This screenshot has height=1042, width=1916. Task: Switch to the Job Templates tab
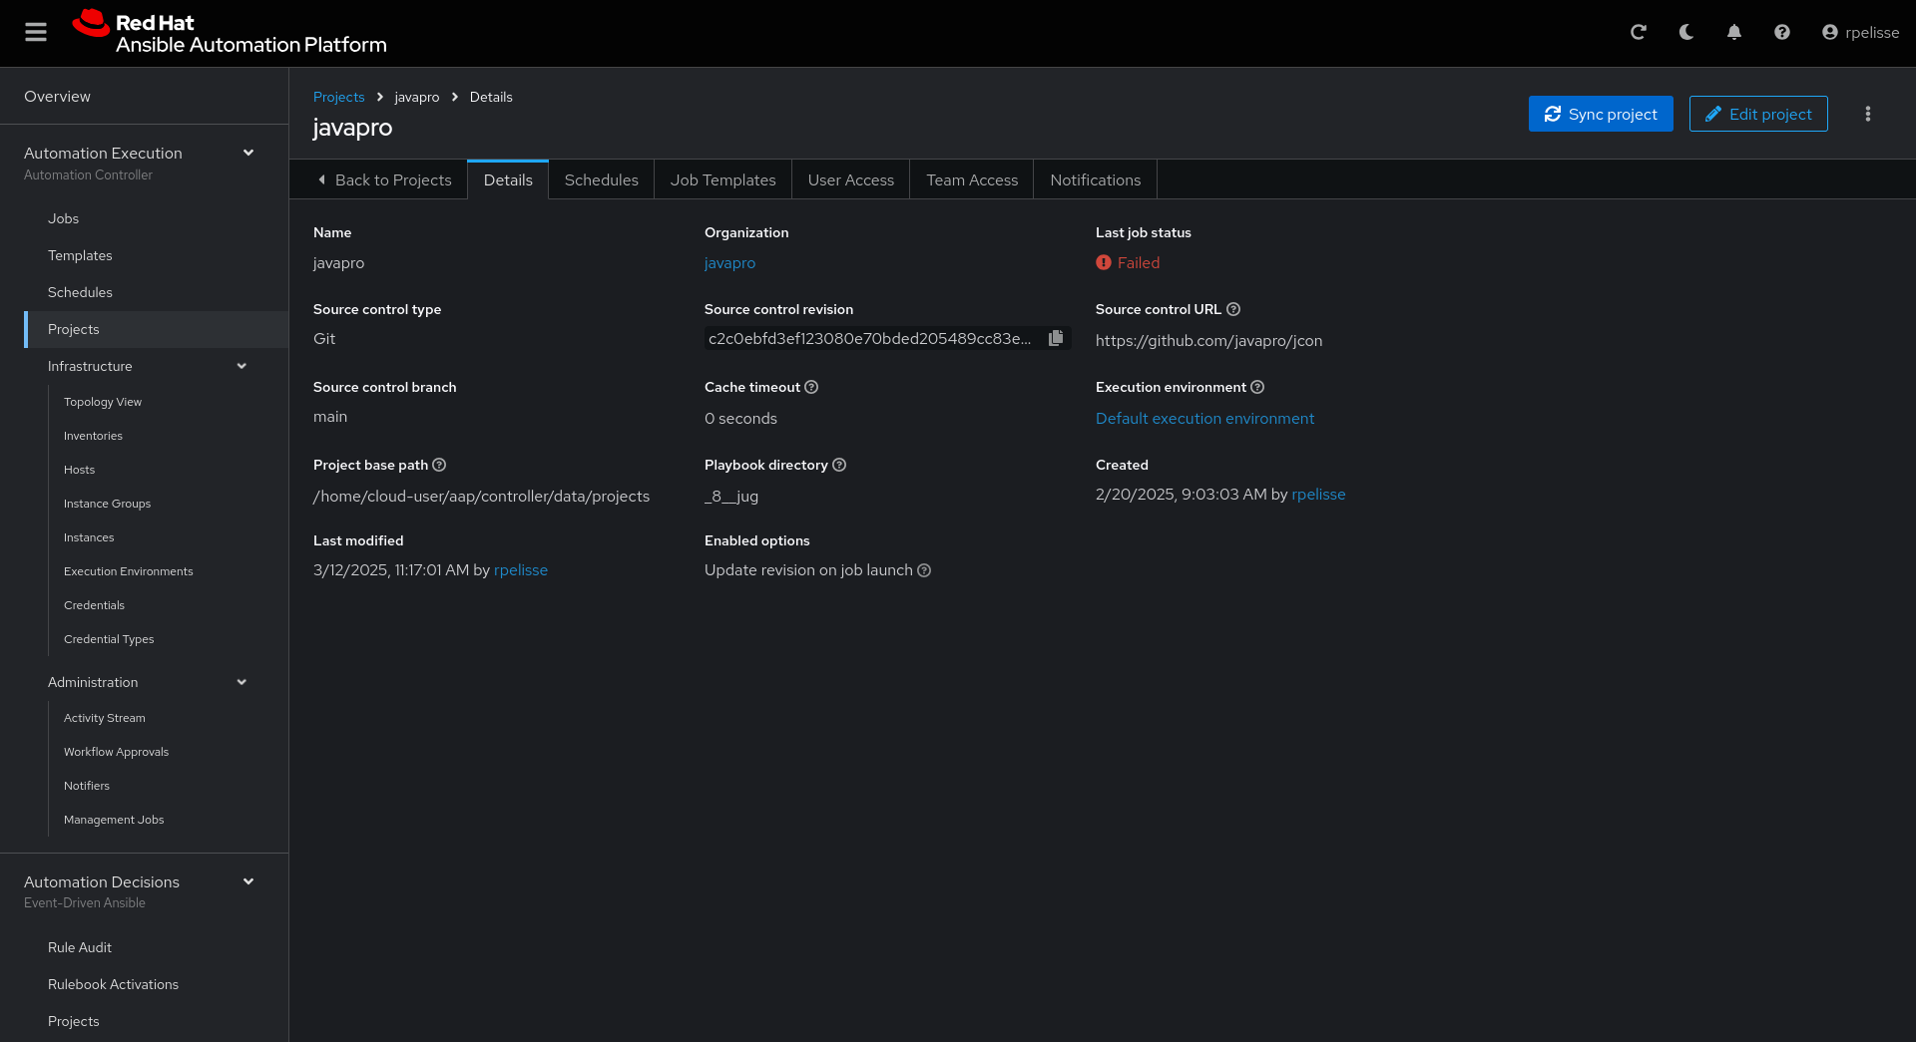tap(722, 179)
